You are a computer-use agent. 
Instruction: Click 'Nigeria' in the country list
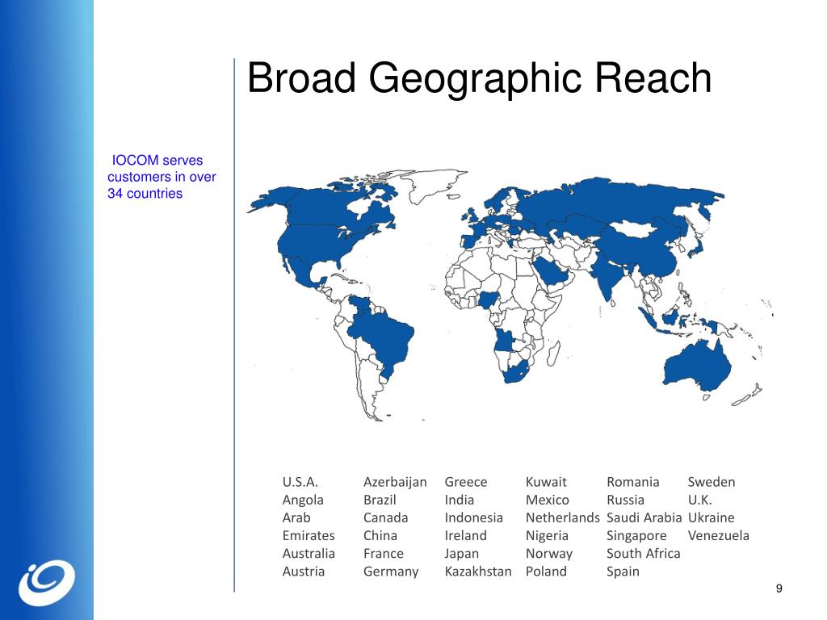(x=547, y=536)
